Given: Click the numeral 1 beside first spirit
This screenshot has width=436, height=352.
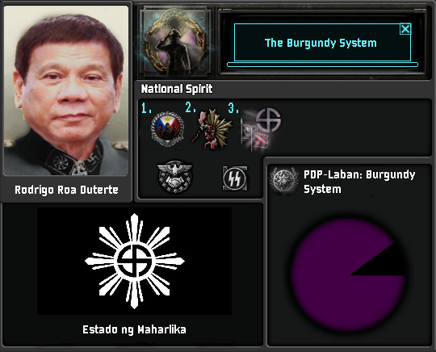Looking at the screenshot, I should (146, 107).
